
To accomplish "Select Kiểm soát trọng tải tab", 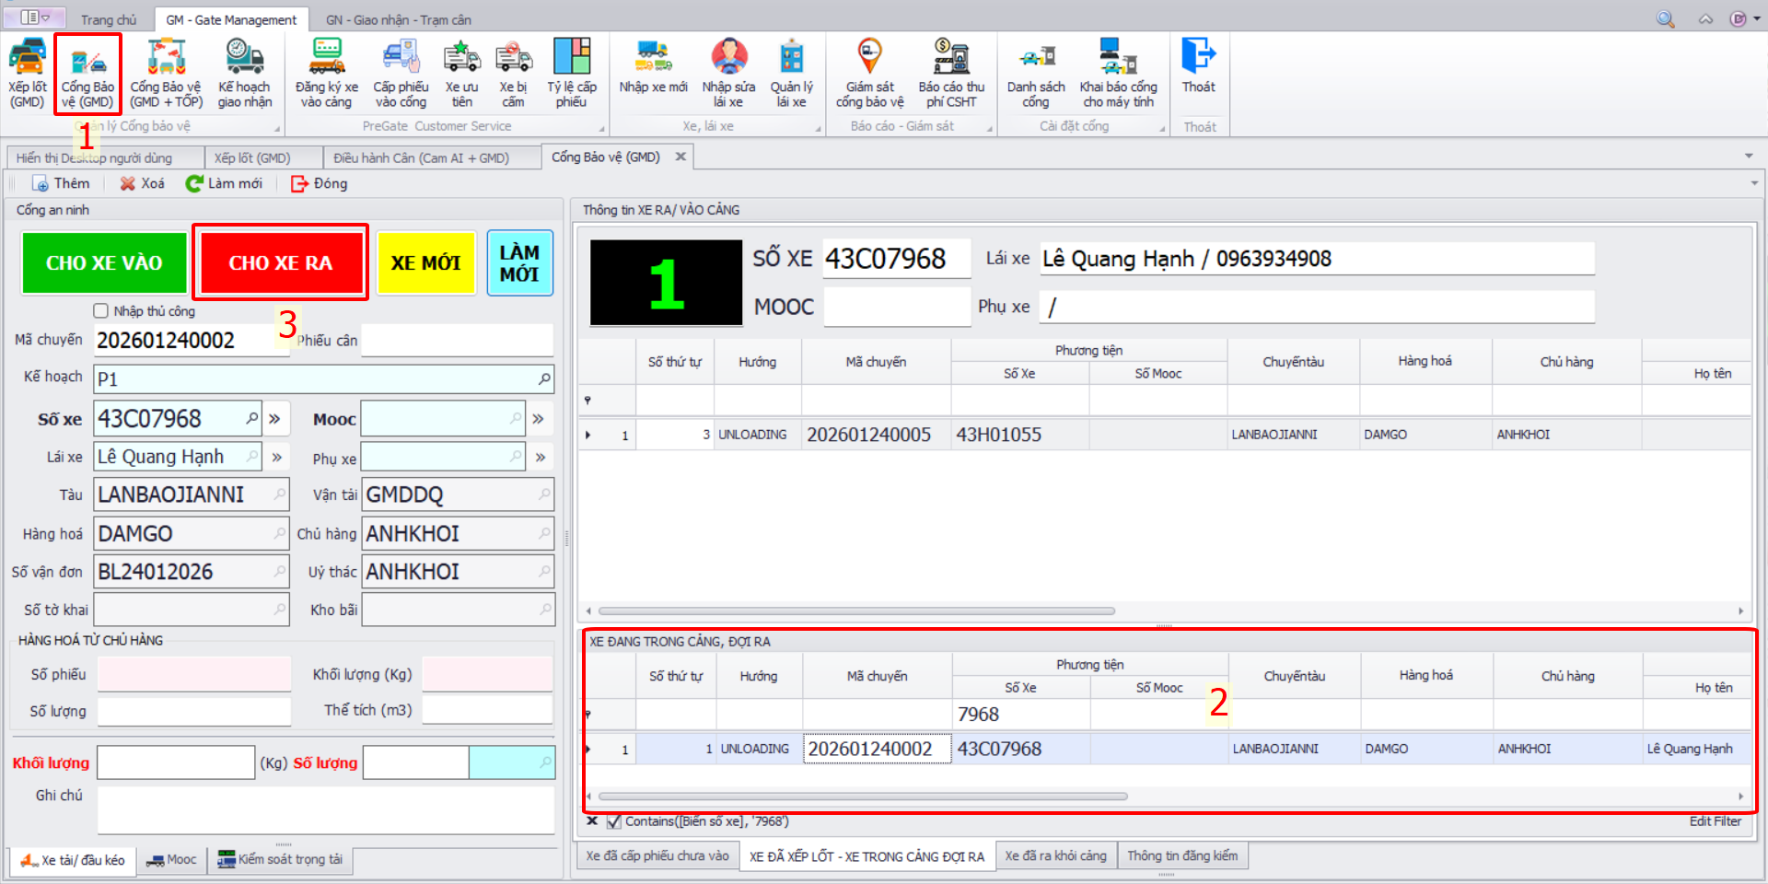I will [281, 859].
